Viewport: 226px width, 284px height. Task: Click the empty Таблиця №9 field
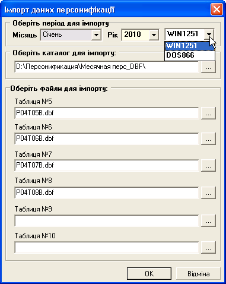coord(107,220)
